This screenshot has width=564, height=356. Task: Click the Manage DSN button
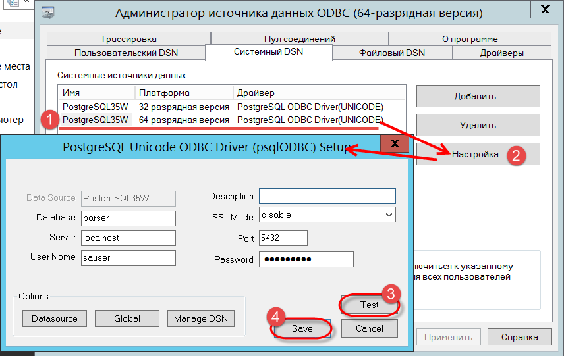[x=201, y=318]
